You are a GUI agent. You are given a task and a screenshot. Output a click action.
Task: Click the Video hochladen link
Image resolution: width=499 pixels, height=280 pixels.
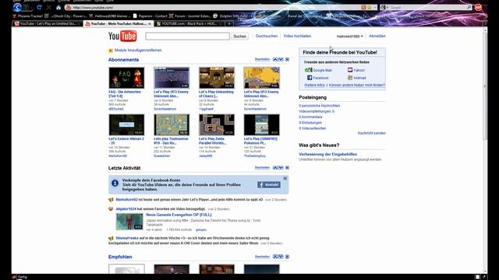pyautogui.click(x=297, y=37)
